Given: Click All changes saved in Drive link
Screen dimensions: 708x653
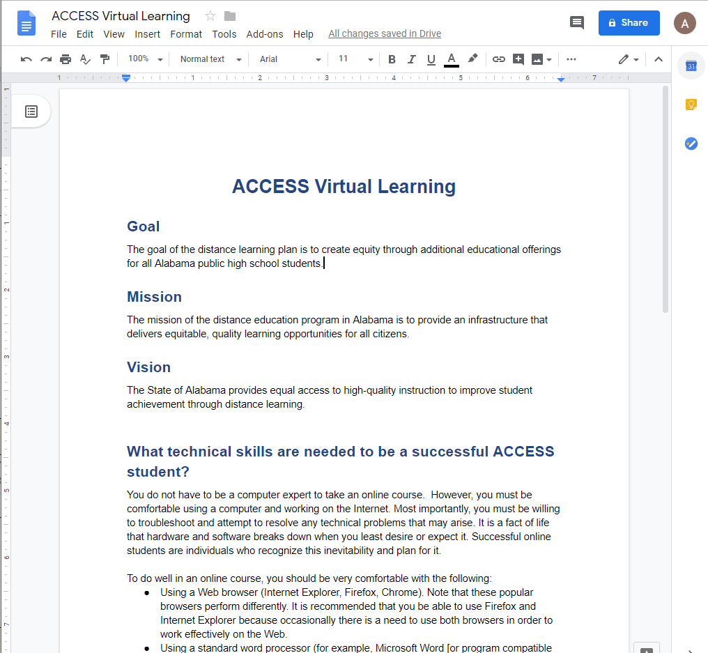Looking at the screenshot, I should 385,34.
